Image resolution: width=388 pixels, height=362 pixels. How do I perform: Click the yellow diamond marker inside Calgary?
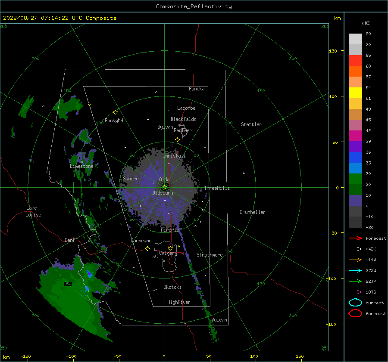(170, 248)
